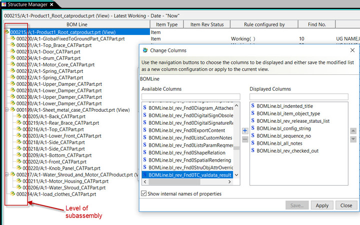Click the Item Rev Status column header
This screenshot has width=360, height=225.
click(x=207, y=24)
